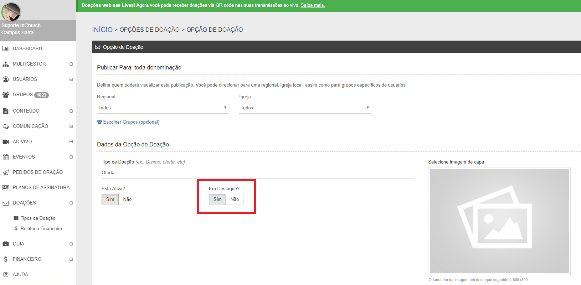Expand the Financeiro submenu plus icon
Viewport: 581px width, 285px height.
[x=71, y=259]
